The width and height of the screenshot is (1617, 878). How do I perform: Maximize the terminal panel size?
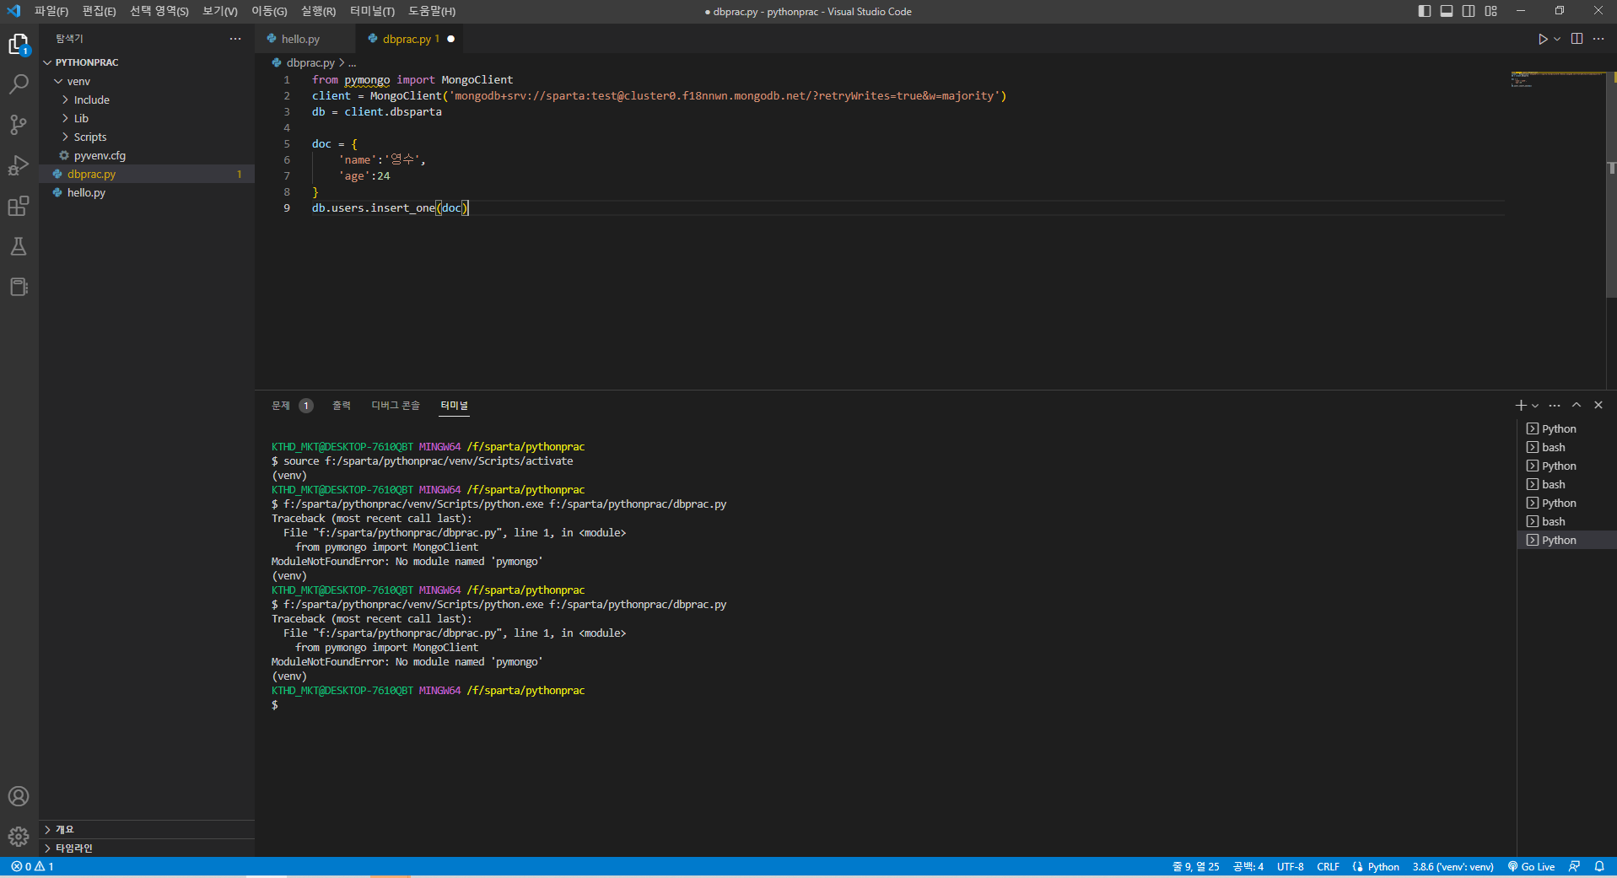coord(1577,406)
